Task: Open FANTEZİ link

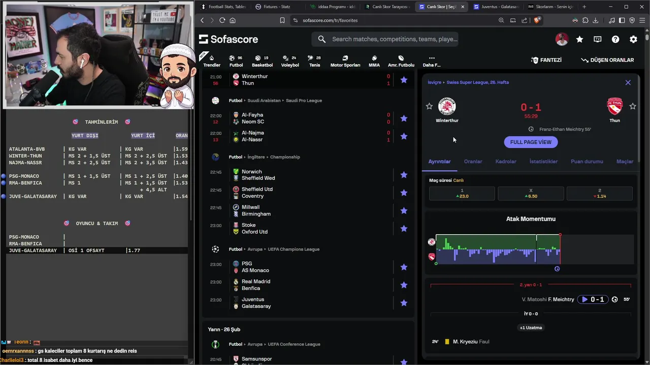Action: click(546, 60)
